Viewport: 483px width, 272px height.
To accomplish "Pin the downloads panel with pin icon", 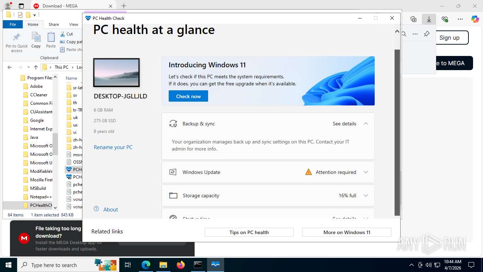I will [x=427, y=34].
